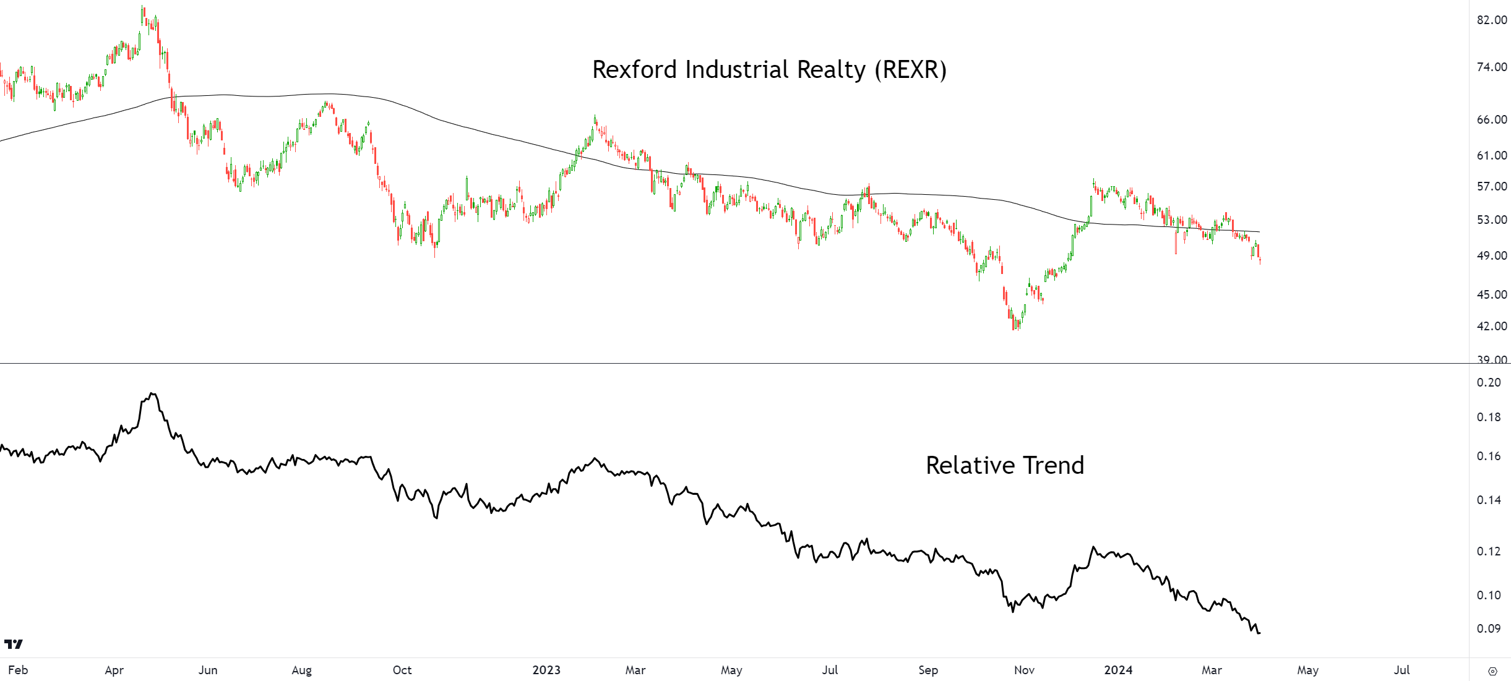Select the 53.00 price axis label
1511x681 pixels.
point(1492,220)
